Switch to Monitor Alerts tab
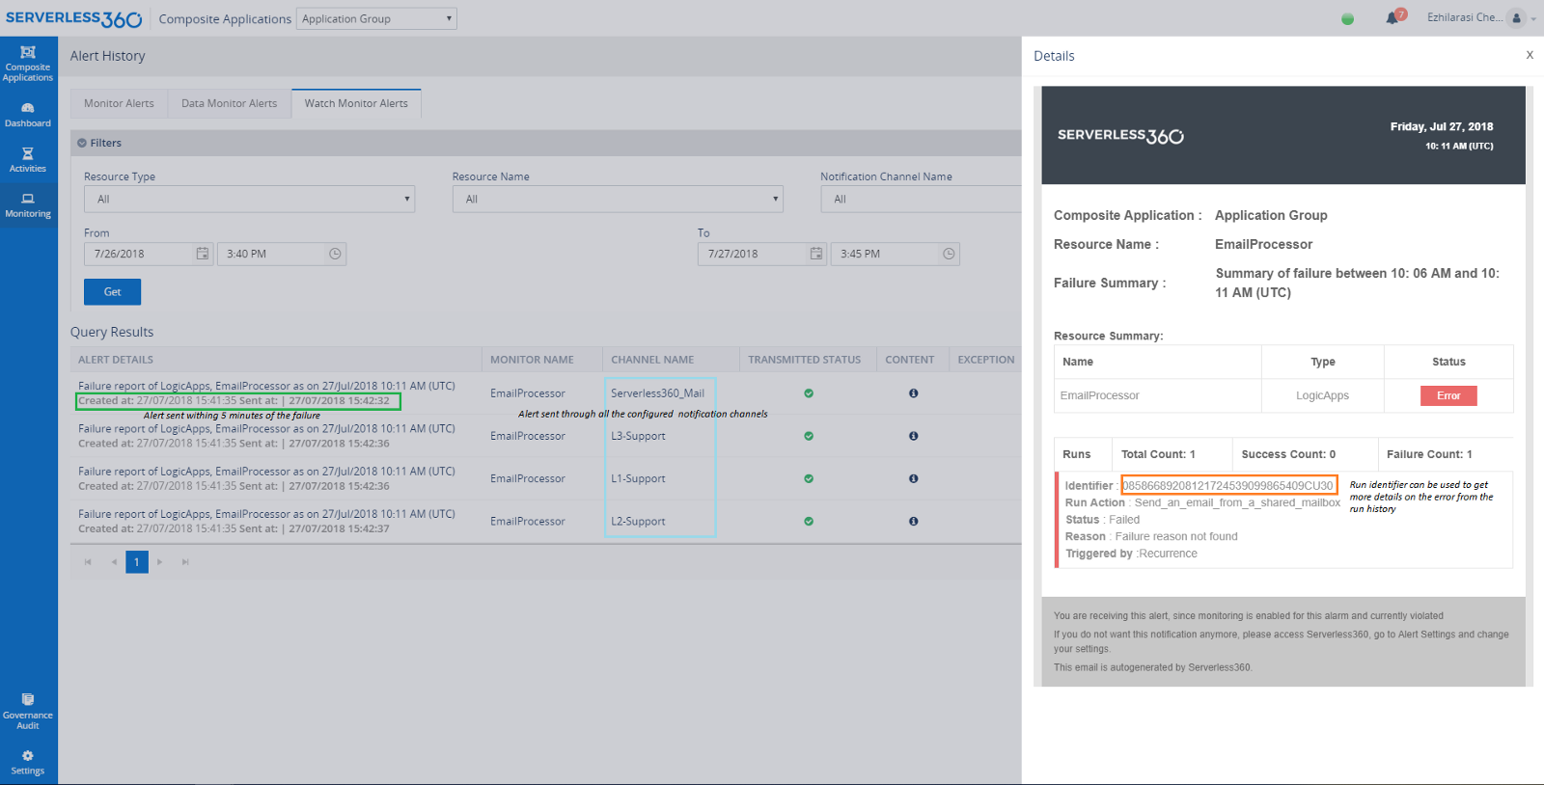 coord(119,103)
